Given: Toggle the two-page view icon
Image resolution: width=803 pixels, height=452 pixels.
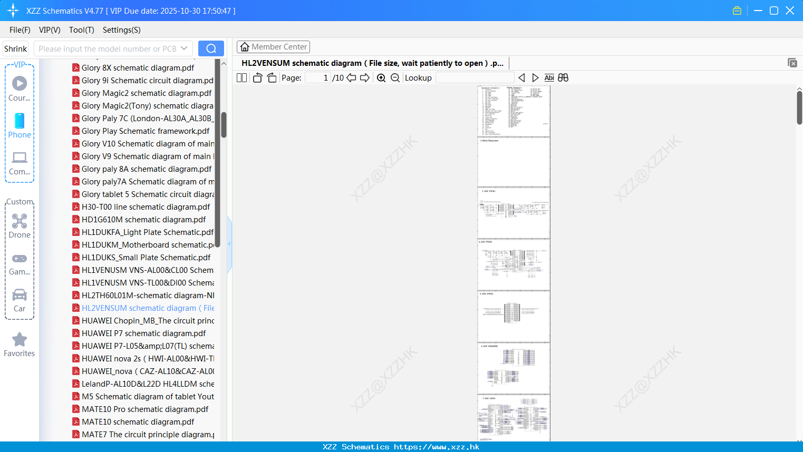Looking at the screenshot, I should [x=241, y=77].
